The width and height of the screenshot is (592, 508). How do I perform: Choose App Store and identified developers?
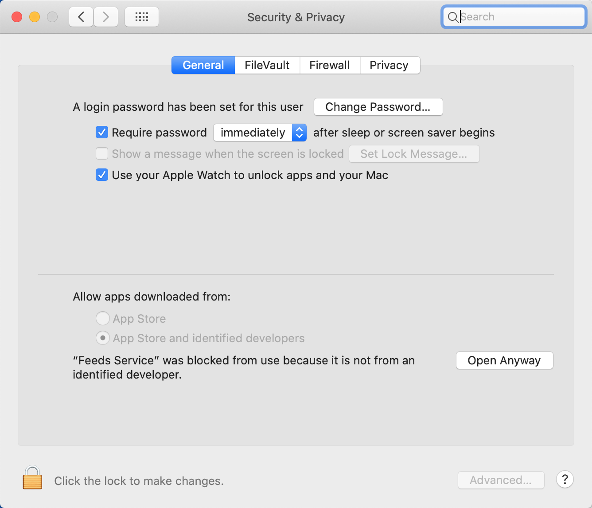(x=103, y=338)
